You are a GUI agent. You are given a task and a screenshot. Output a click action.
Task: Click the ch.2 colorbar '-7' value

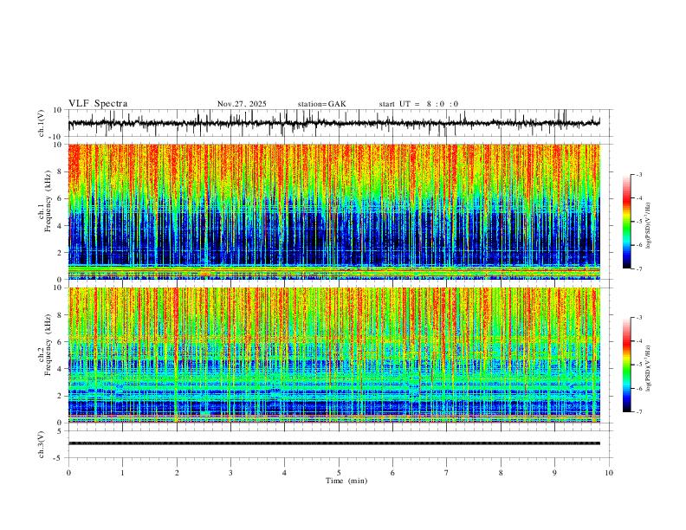point(638,412)
